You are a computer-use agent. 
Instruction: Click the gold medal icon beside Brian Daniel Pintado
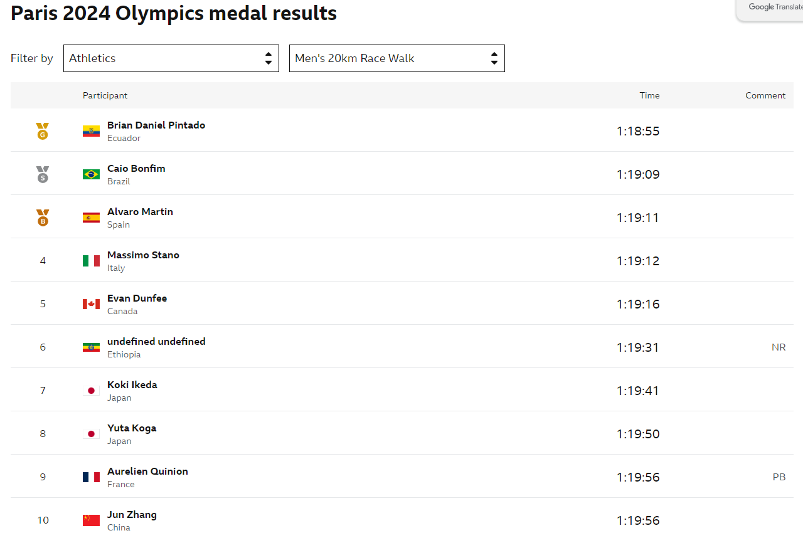(42, 131)
